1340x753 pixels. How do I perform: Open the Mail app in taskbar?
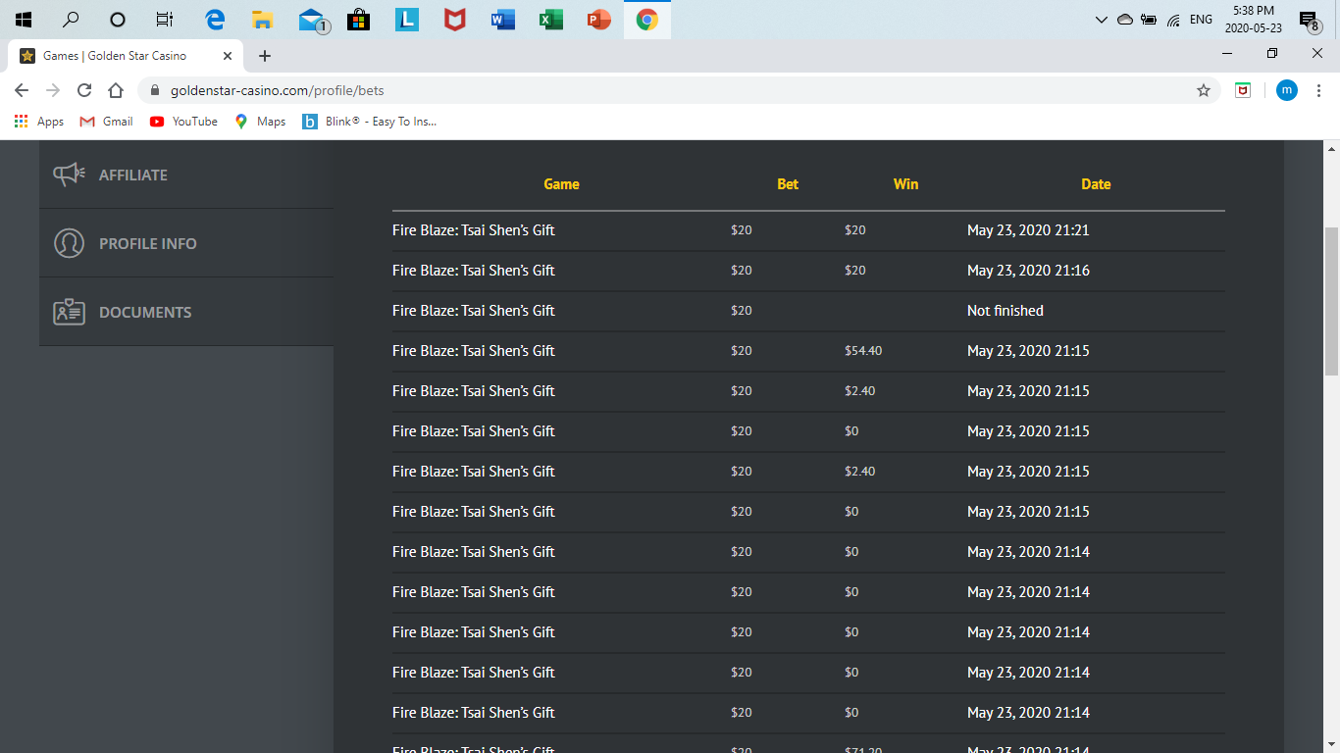[x=314, y=20]
